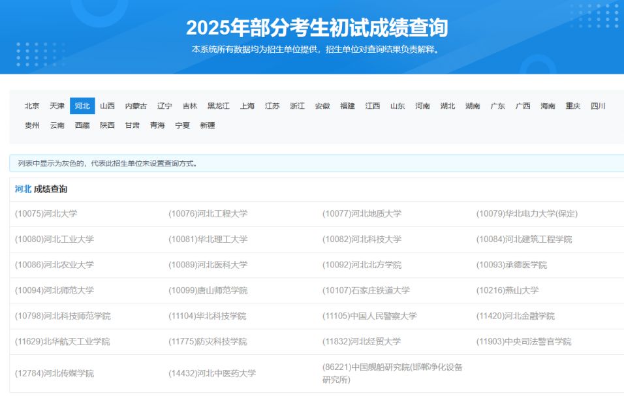624x396 pixels.
Task: Click (11903)中央司法警官学院 entry
Action: (523, 342)
